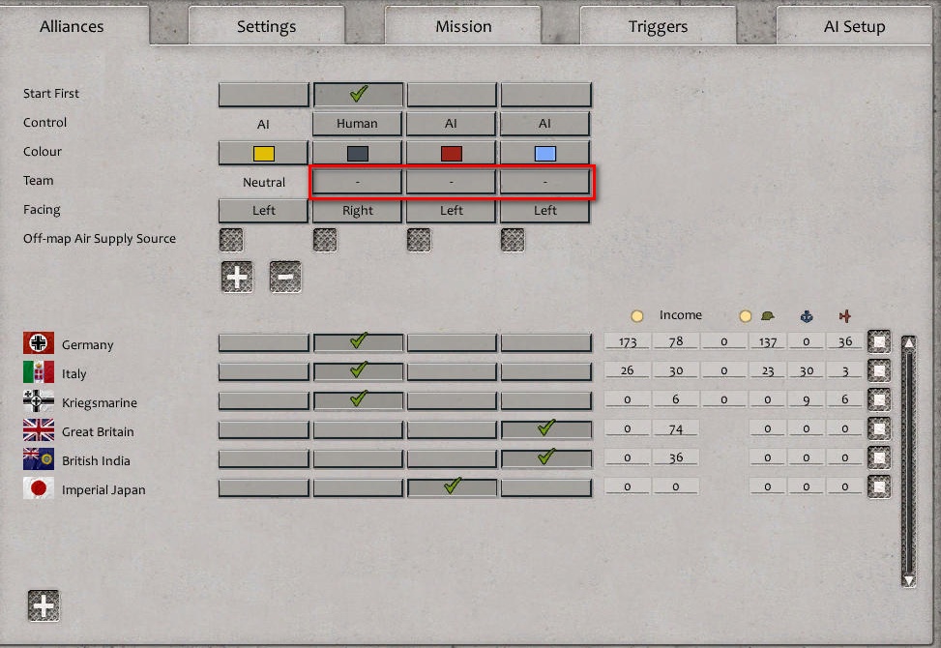Select the Alliances tab
Viewport: 941px width, 648px height.
click(72, 26)
